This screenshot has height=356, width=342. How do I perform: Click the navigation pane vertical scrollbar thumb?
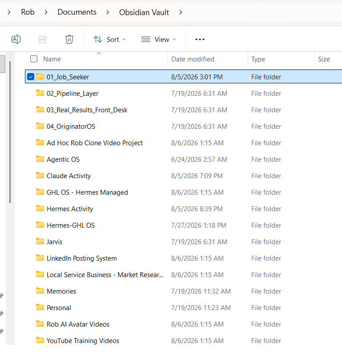10,132
